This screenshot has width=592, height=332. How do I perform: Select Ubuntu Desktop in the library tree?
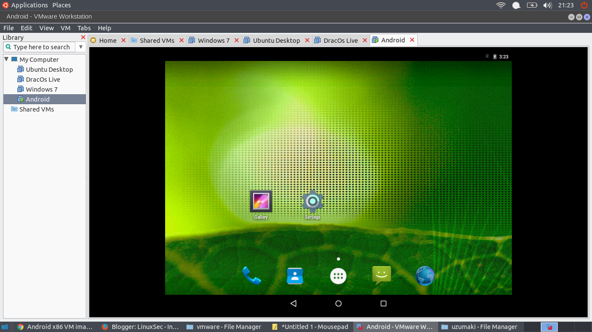45,69
